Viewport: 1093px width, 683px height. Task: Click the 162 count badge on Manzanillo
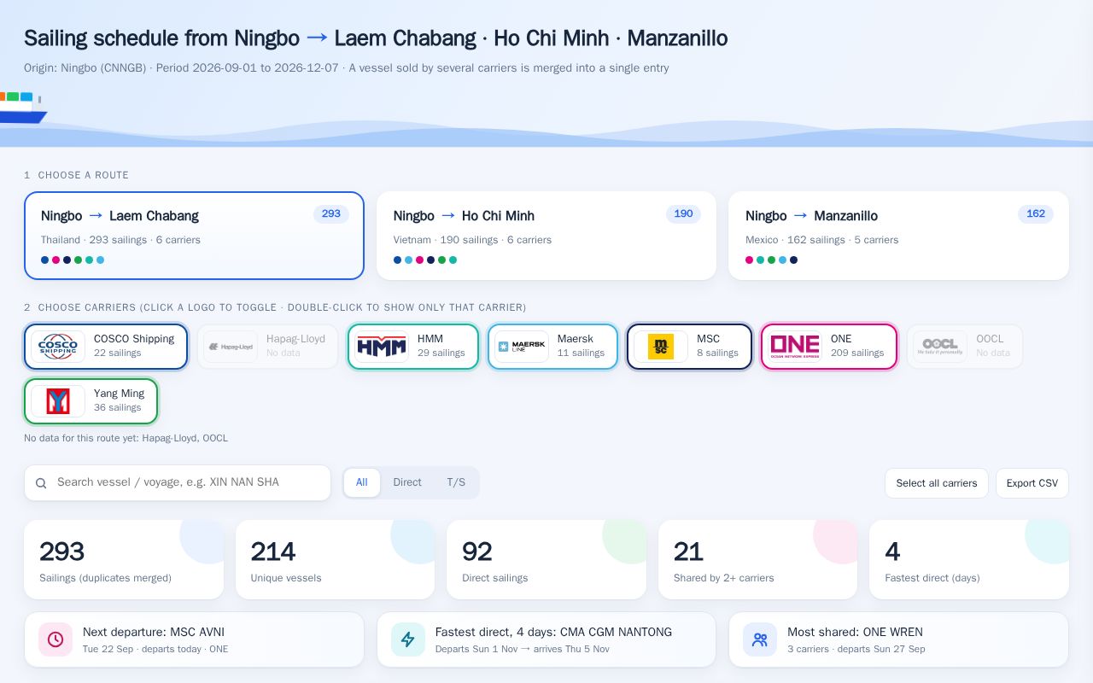[1036, 214]
